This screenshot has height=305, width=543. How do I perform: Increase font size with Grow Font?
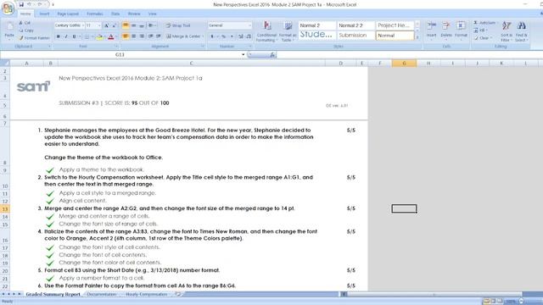point(107,25)
